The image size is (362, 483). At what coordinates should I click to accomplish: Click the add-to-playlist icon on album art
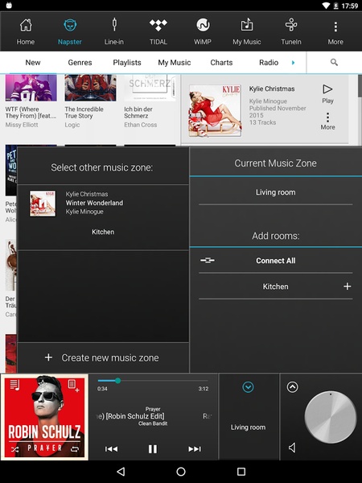point(73,386)
